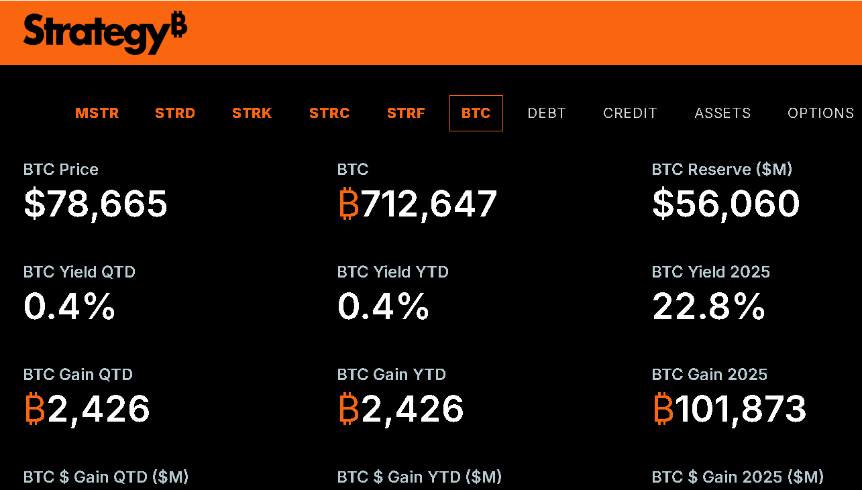Click the Bitcoin symbol beside 101,873

[663, 410]
